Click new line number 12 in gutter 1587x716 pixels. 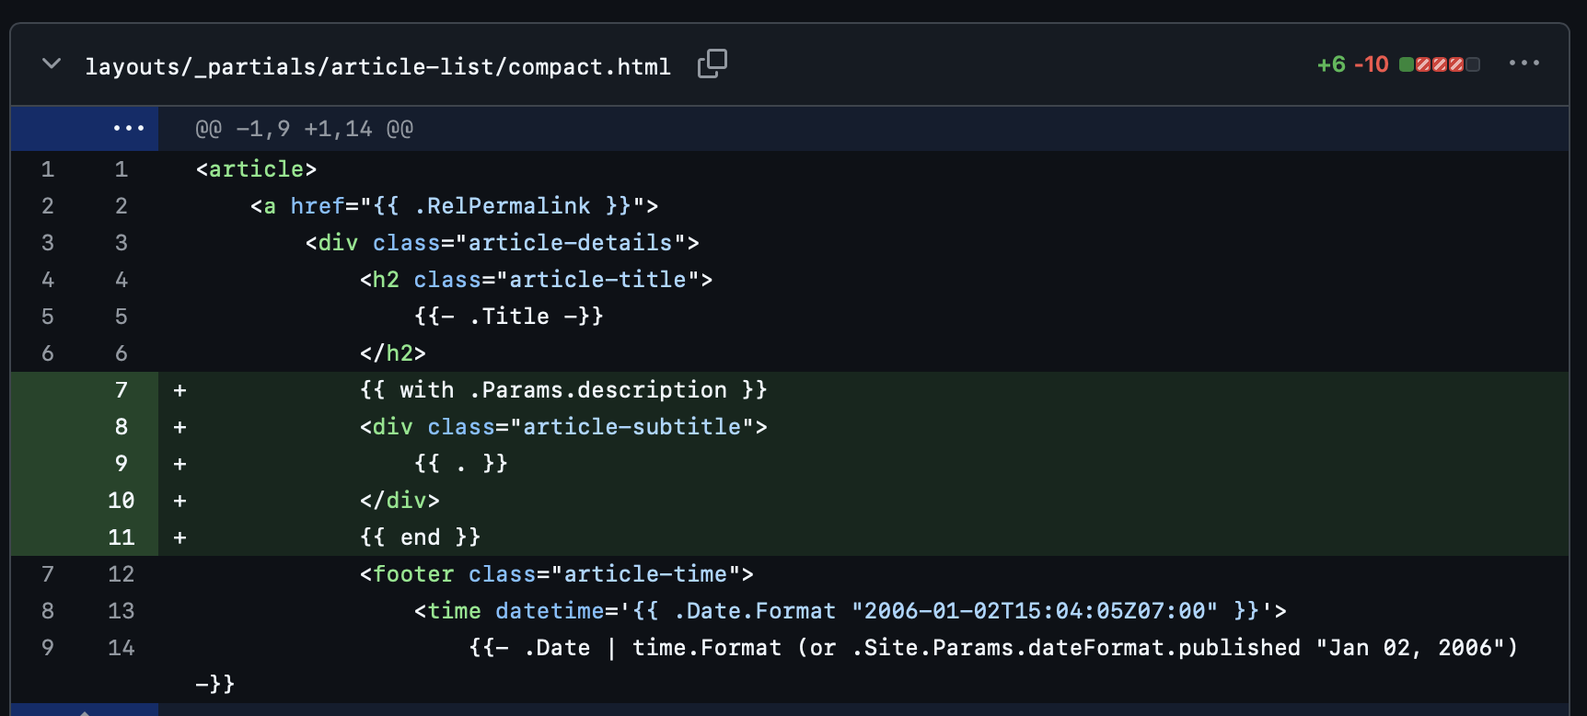pyautogui.click(x=121, y=574)
